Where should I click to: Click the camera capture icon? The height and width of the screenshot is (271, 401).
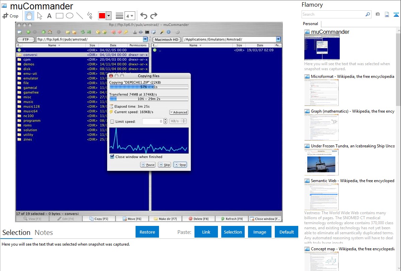point(378,14)
